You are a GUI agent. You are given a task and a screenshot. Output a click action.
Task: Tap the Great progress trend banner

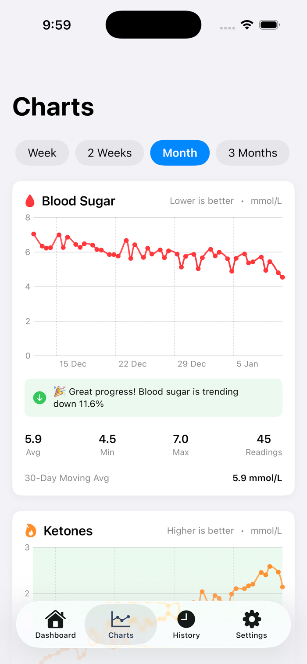[153, 398]
